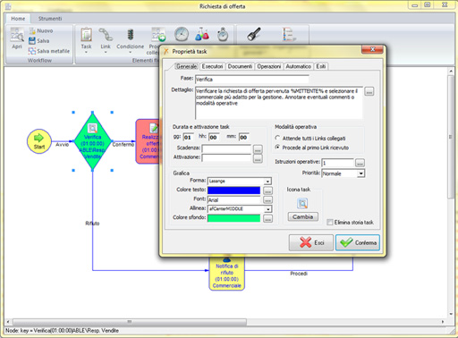
Task: Click the mm minutes input field
Action: point(244,137)
